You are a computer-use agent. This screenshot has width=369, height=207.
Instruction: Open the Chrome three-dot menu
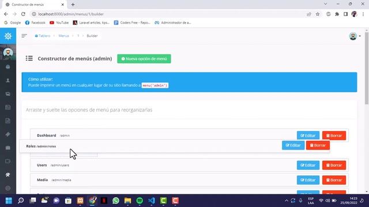pyautogui.click(x=363, y=14)
